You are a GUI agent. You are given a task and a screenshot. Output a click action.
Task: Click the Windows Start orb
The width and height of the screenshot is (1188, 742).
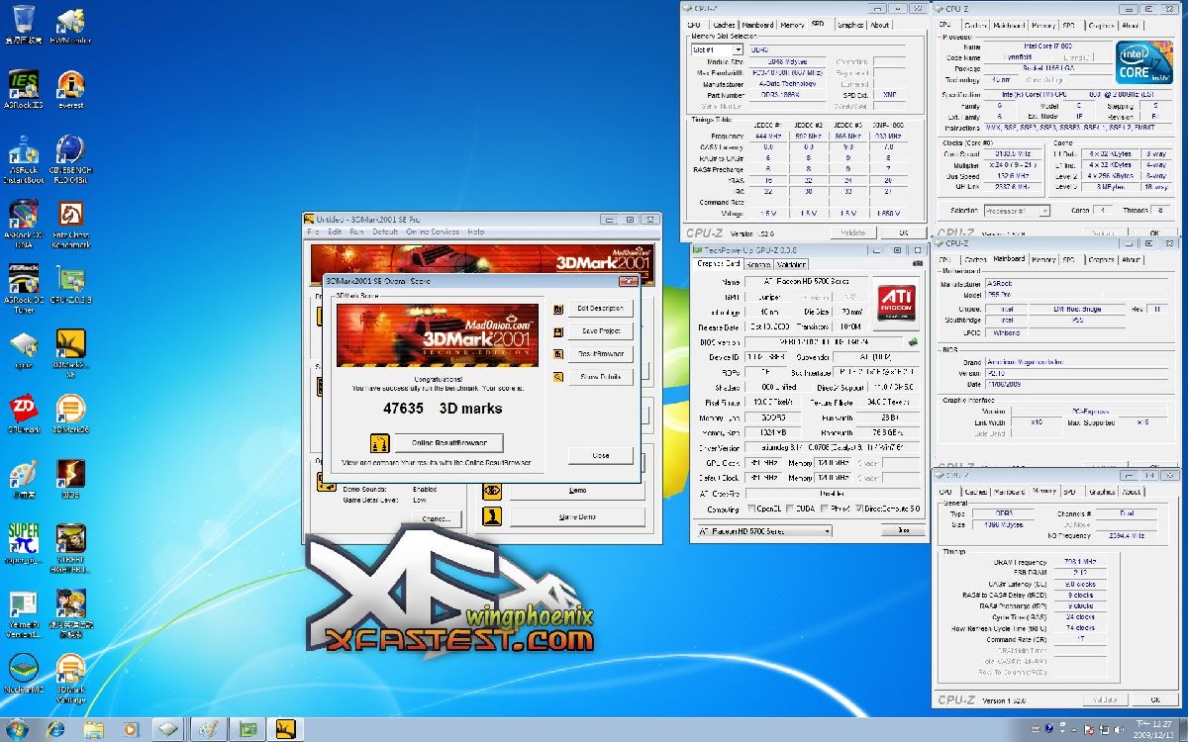[19, 729]
